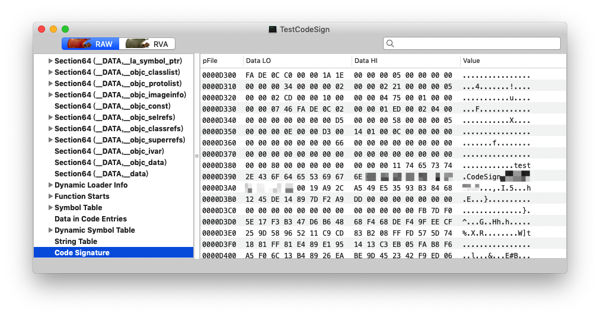600x317 pixels.
Task: Select hex row at offset 0000D360
Action: [383, 142]
